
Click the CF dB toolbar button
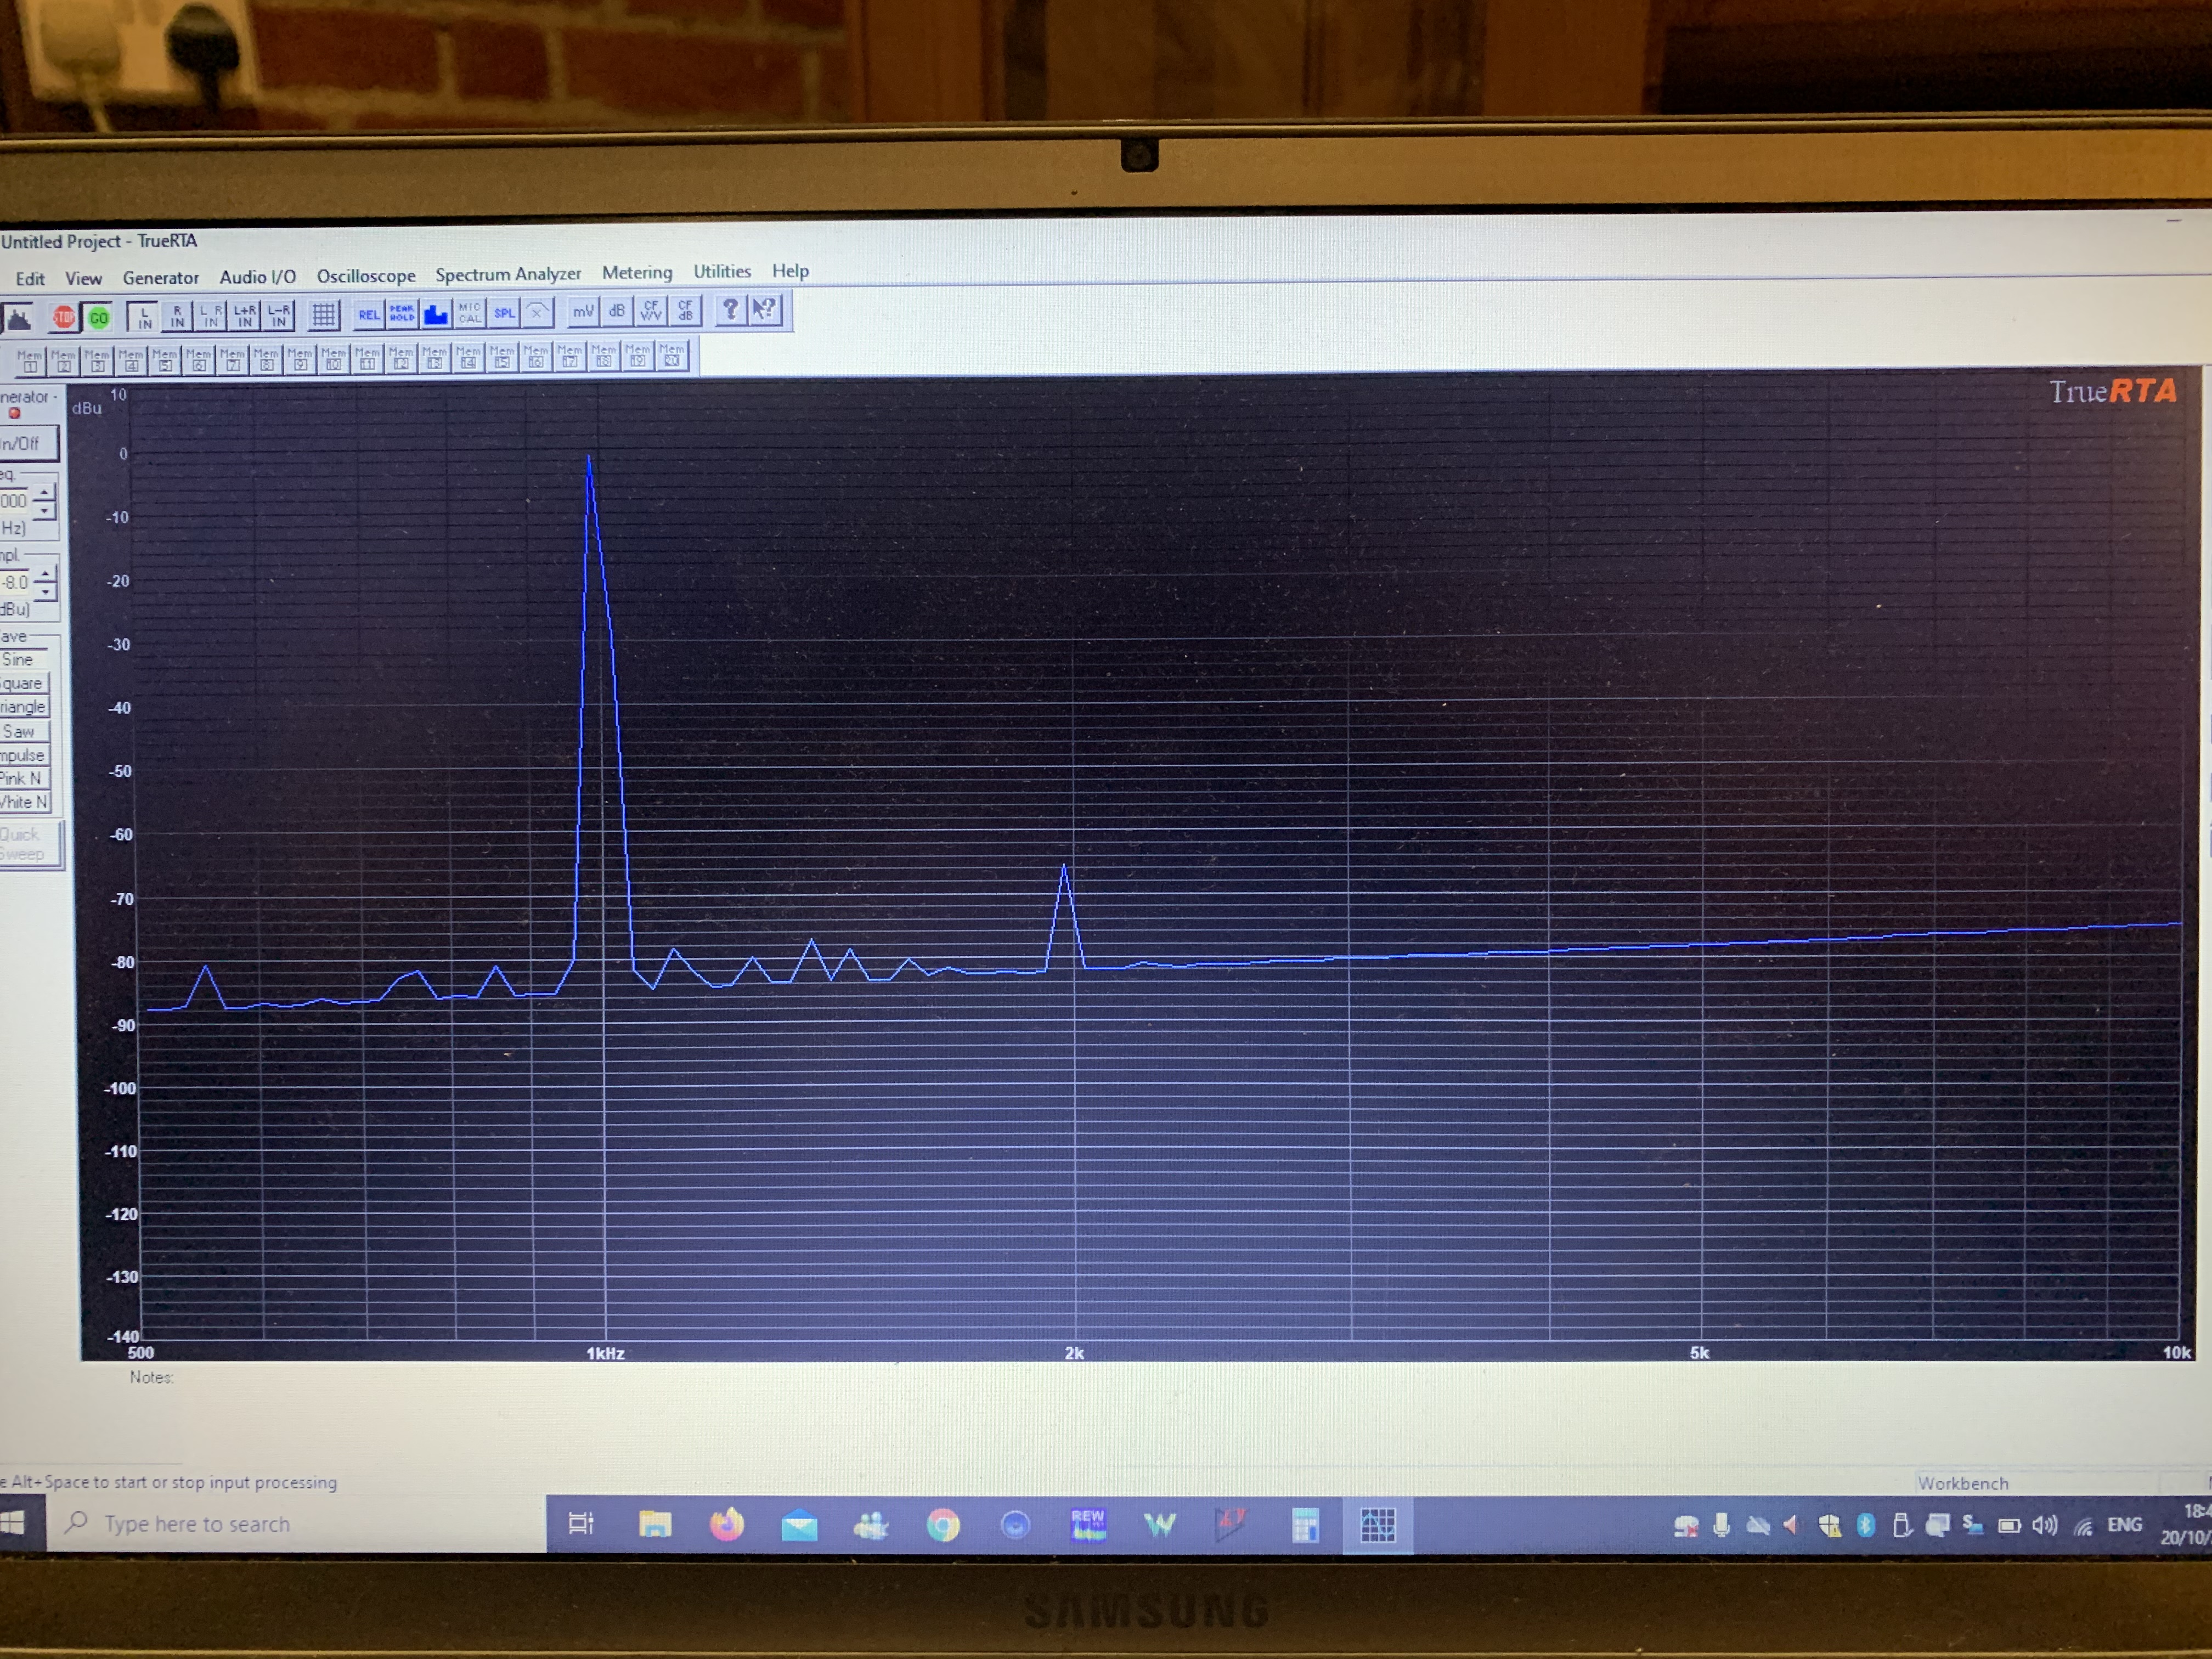pos(684,310)
